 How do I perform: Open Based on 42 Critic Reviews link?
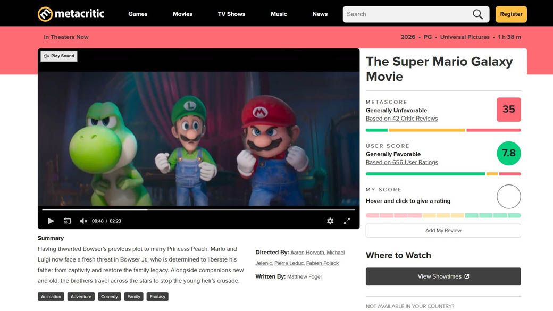401,119
